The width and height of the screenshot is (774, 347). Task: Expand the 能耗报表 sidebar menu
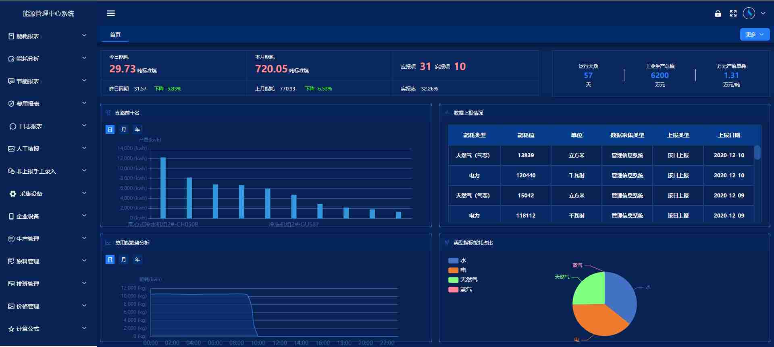48,36
